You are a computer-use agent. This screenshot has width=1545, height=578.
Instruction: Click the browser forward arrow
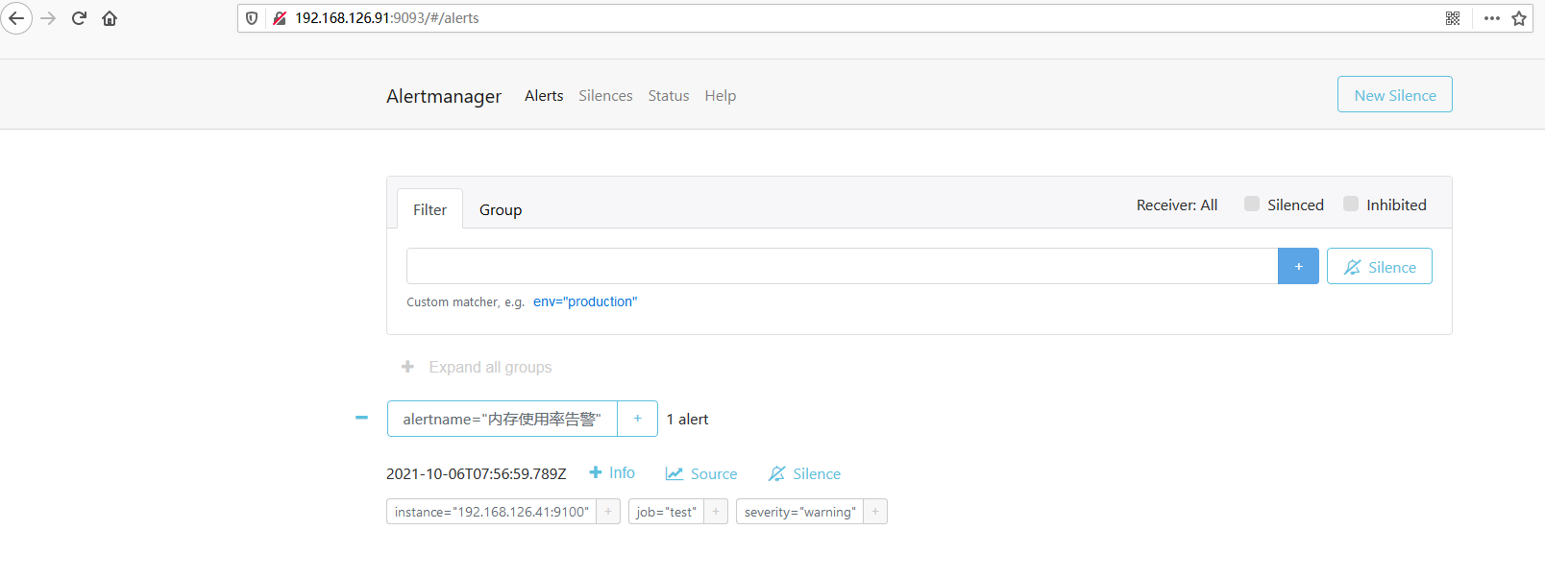(48, 18)
